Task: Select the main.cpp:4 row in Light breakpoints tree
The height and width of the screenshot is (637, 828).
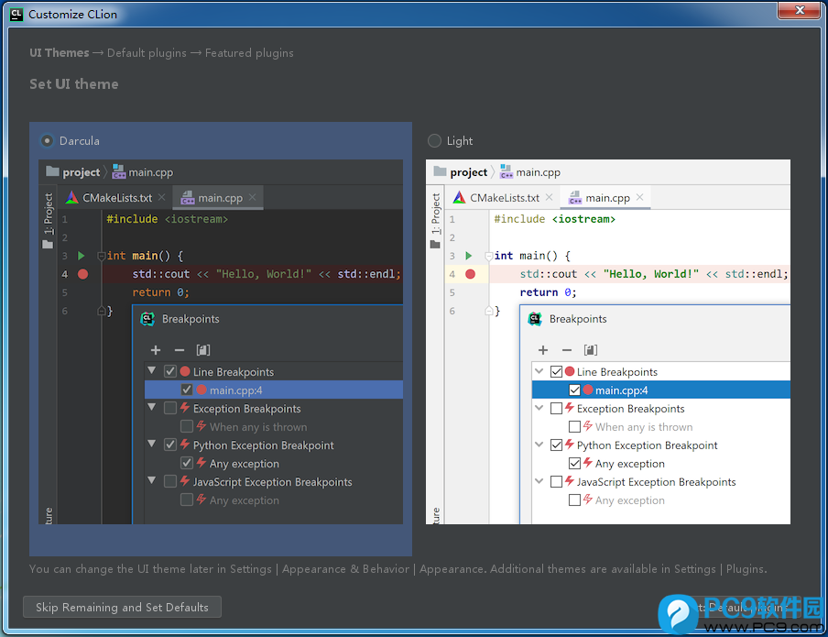Action: coord(661,390)
